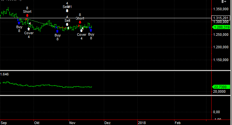The width and height of the screenshot is (232, 125).
Task: Select the 'Buy' label in September
Action: point(19,27)
